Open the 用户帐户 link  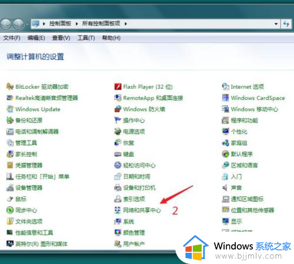tap(134, 244)
